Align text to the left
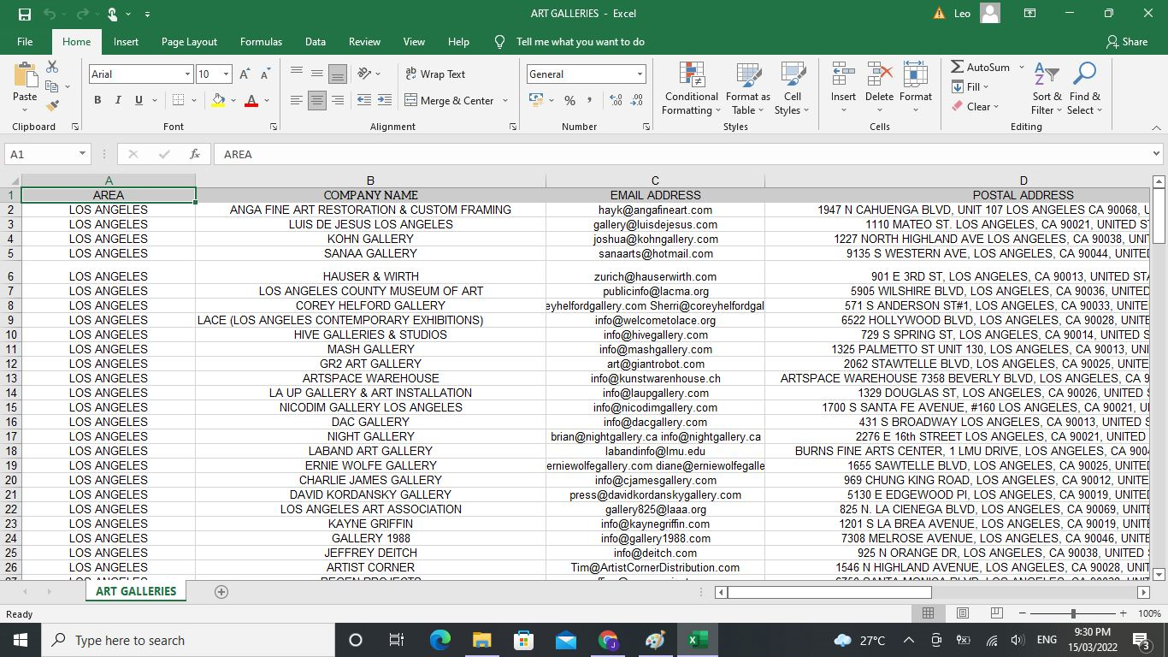This screenshot has height=657, width=1168. point(296,100)
